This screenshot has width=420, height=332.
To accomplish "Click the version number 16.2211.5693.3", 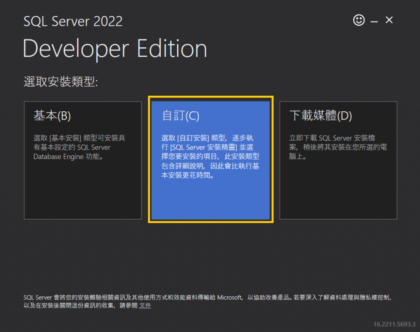I will (394, 324).
